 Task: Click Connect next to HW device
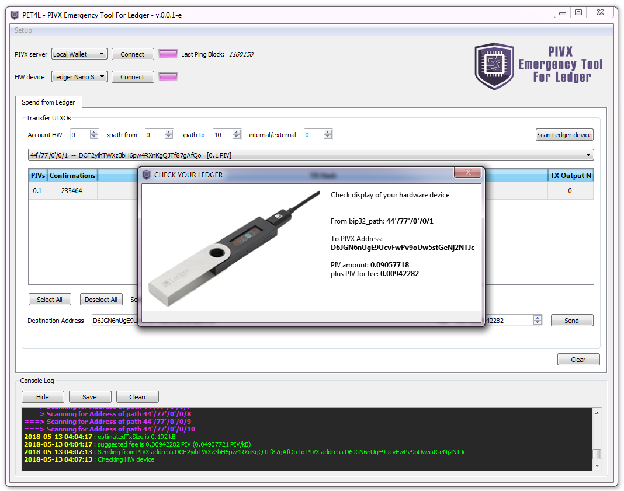(x=133, y=76)
